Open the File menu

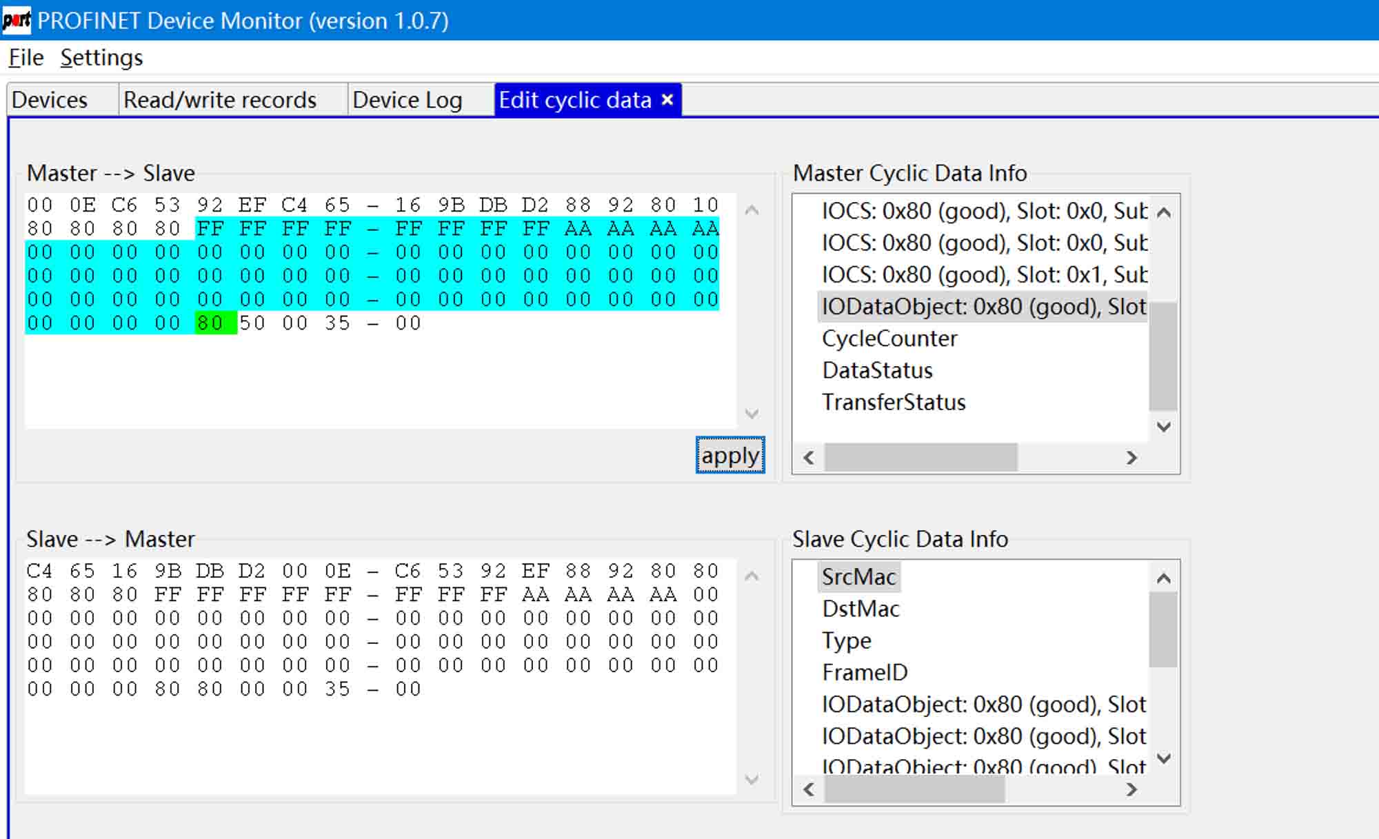pyautogui.click(x=26, y=58)
